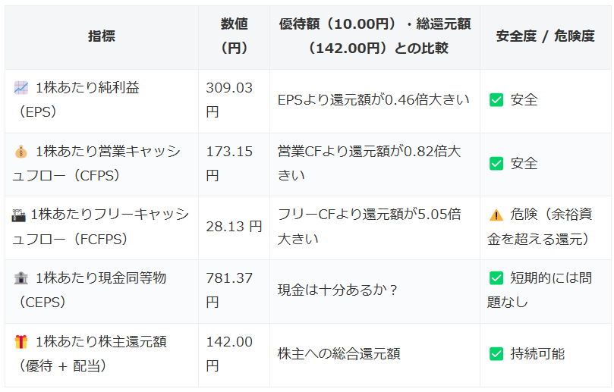The width and height of the screenshot is (614, 392).
Task: Click the 安全度 / 危険度 column header
Action: pos(545,36)
